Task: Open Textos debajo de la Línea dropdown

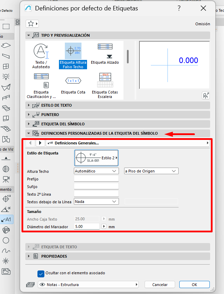Action: click(96, 202)
